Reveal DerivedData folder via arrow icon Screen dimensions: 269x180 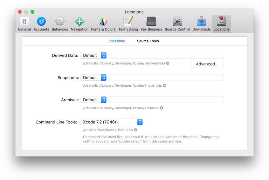[168, 63]
